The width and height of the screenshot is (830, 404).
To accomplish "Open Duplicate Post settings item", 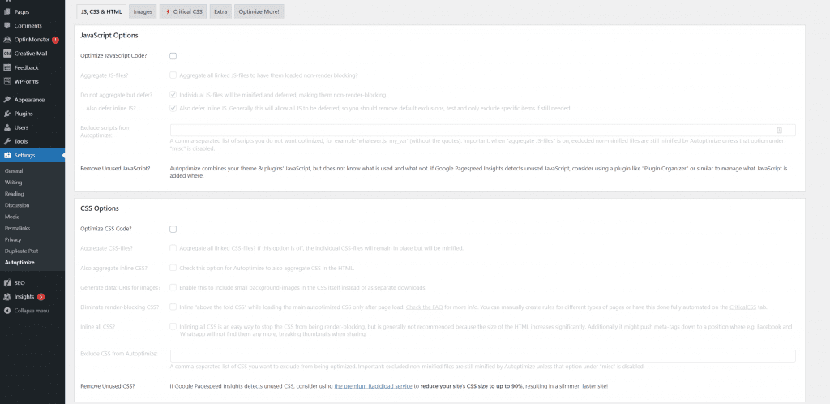I will pyautogui.click(x=21, y=251).
